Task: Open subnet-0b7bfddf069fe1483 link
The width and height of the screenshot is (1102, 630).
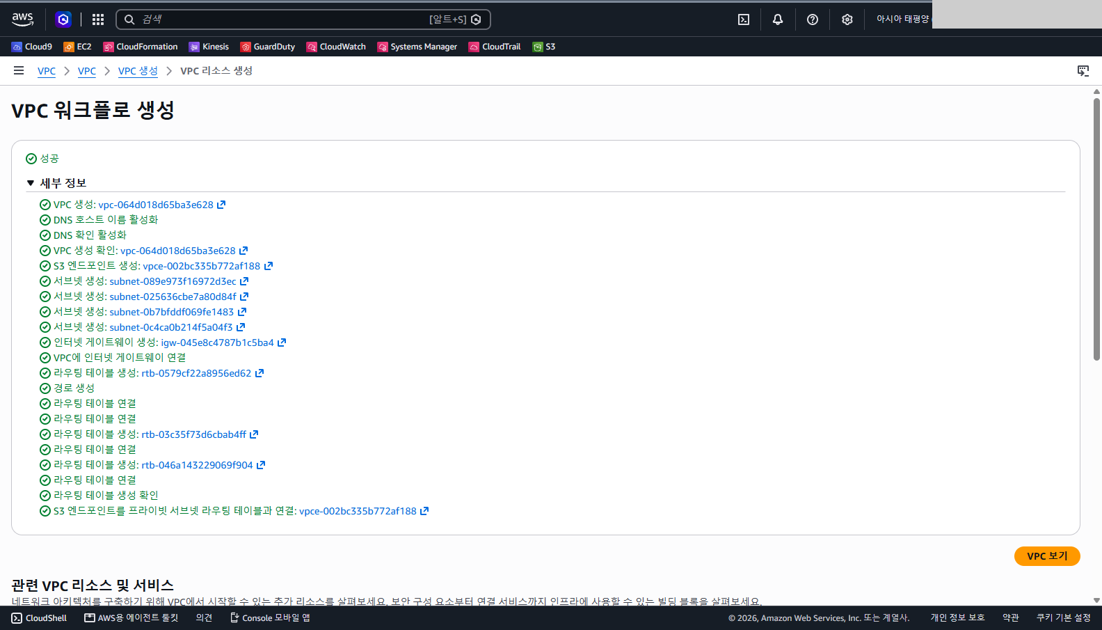Action: click(177, 312)
